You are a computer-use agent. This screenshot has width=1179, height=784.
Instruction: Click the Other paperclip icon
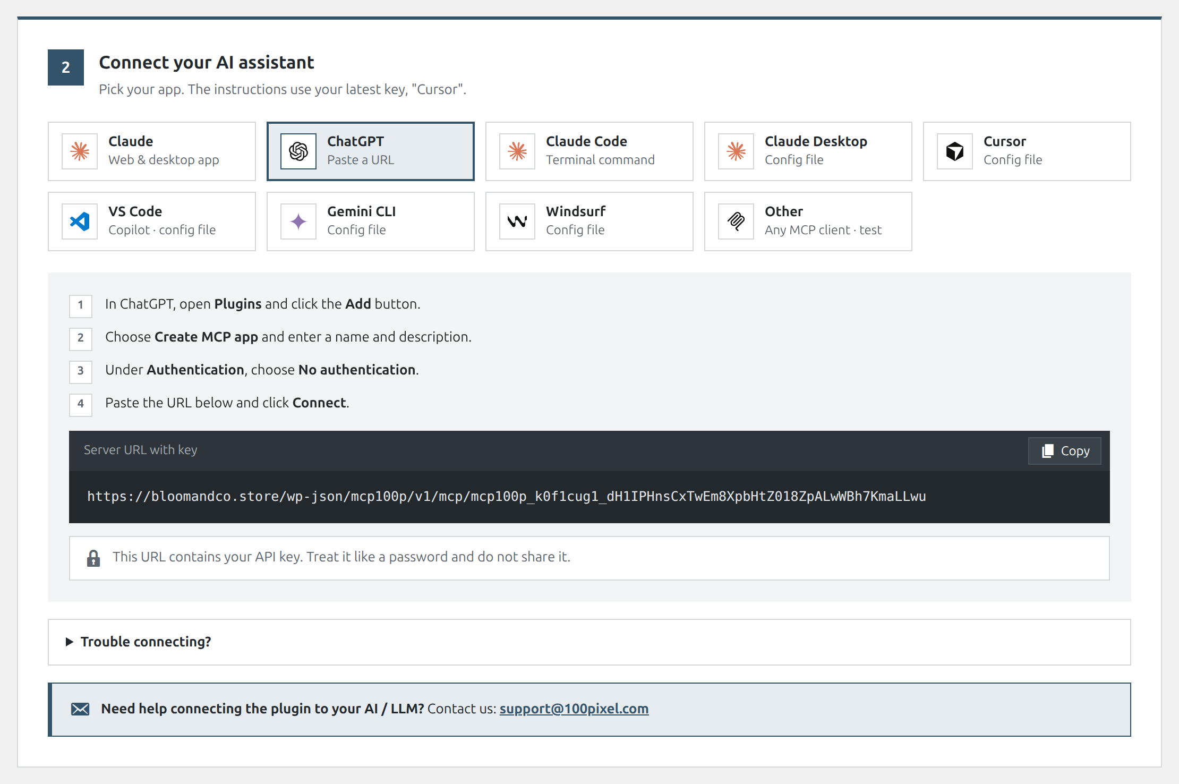pyautogui.click(x=736, y=221)
